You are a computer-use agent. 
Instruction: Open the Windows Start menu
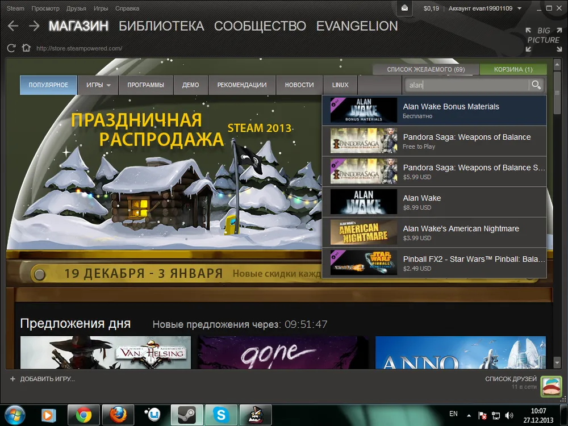click(15, 415)
